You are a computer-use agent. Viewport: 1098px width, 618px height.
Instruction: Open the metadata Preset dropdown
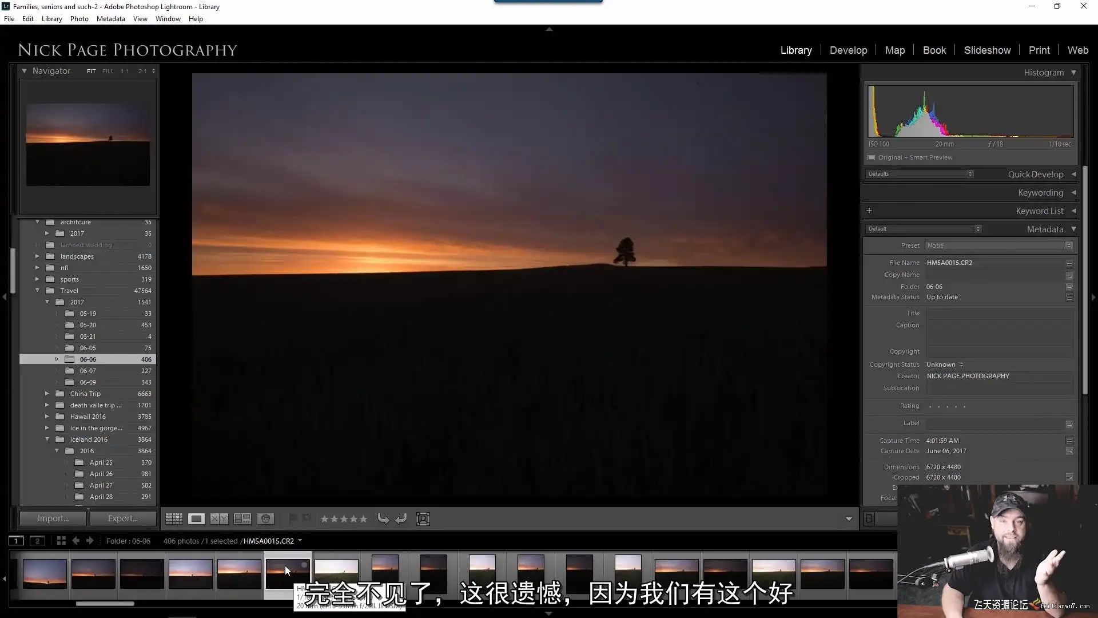(999, 245)
